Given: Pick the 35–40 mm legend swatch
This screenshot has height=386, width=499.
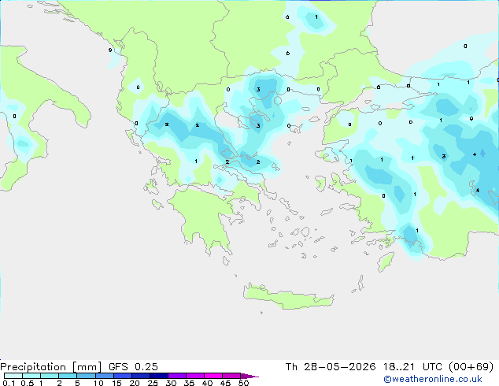Looking at the screenshot, I should click(x=194, y=376).
